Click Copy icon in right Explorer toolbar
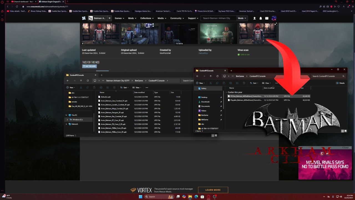Screen dimensions: 355x200 tap(217, 83)
